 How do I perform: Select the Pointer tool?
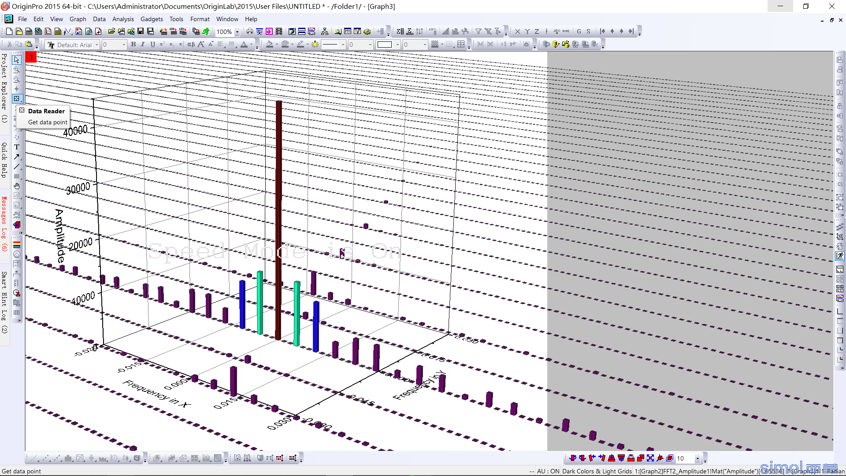[17, 59]
